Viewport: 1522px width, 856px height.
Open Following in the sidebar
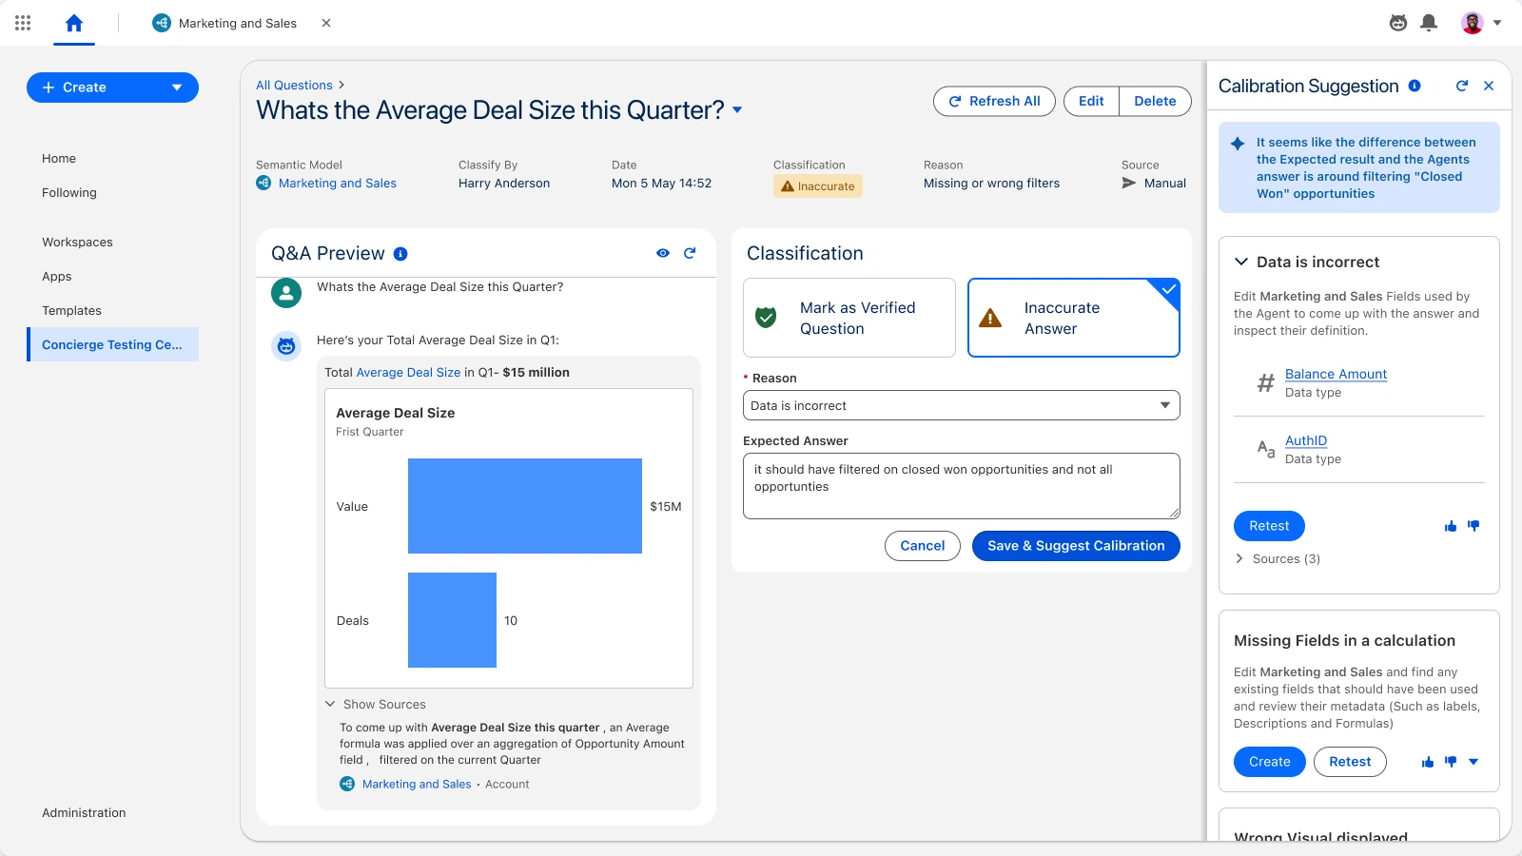(69, 193)
